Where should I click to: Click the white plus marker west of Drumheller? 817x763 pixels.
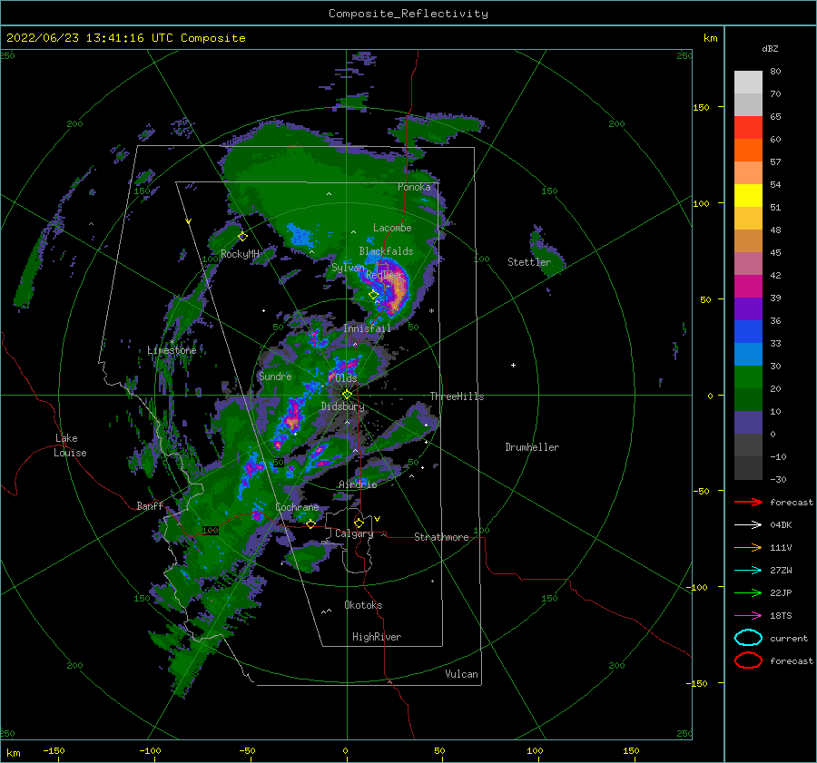(513, 365)
